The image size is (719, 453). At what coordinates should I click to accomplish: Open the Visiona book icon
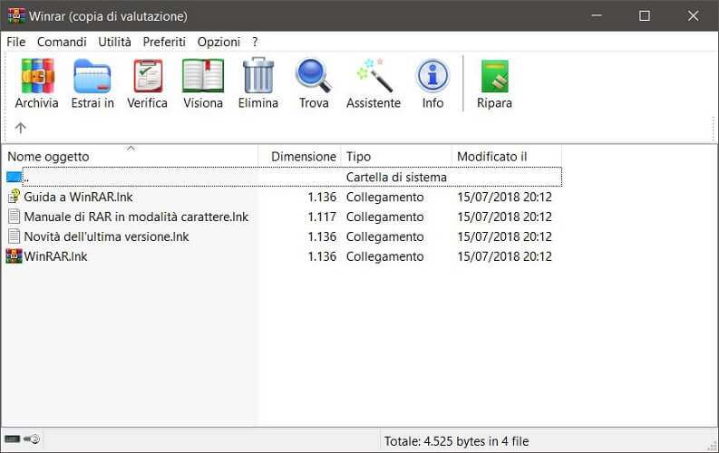203,83
